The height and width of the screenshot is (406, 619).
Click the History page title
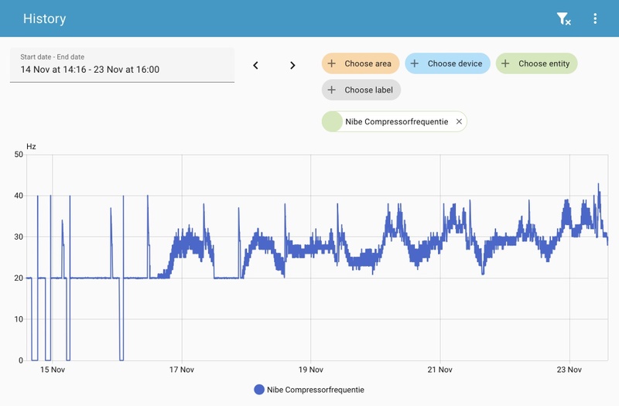click(x=45, y=19)
